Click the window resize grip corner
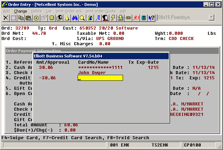The width and height of the screenshot is (223, 150). click(219, 146)
